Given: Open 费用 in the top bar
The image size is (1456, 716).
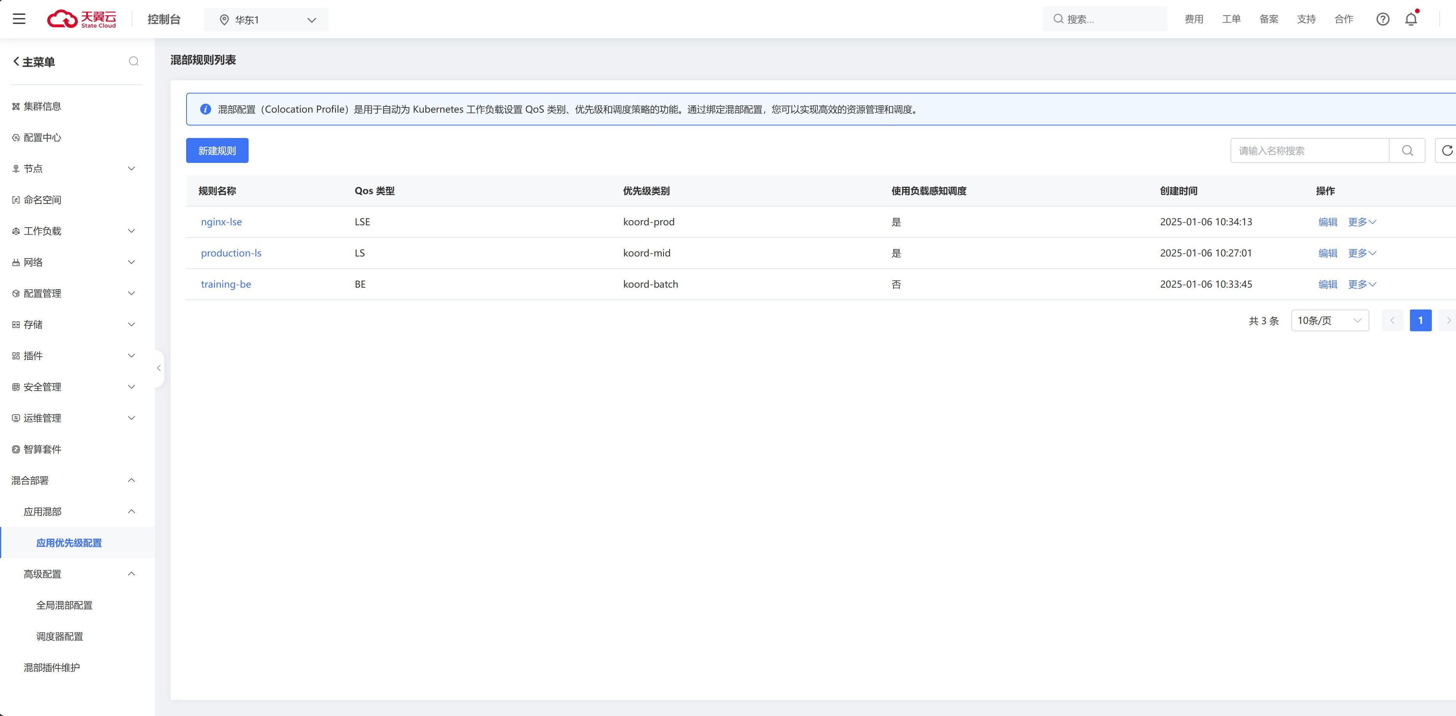Looking at the screenshot, I should [x=1194, y=19].
